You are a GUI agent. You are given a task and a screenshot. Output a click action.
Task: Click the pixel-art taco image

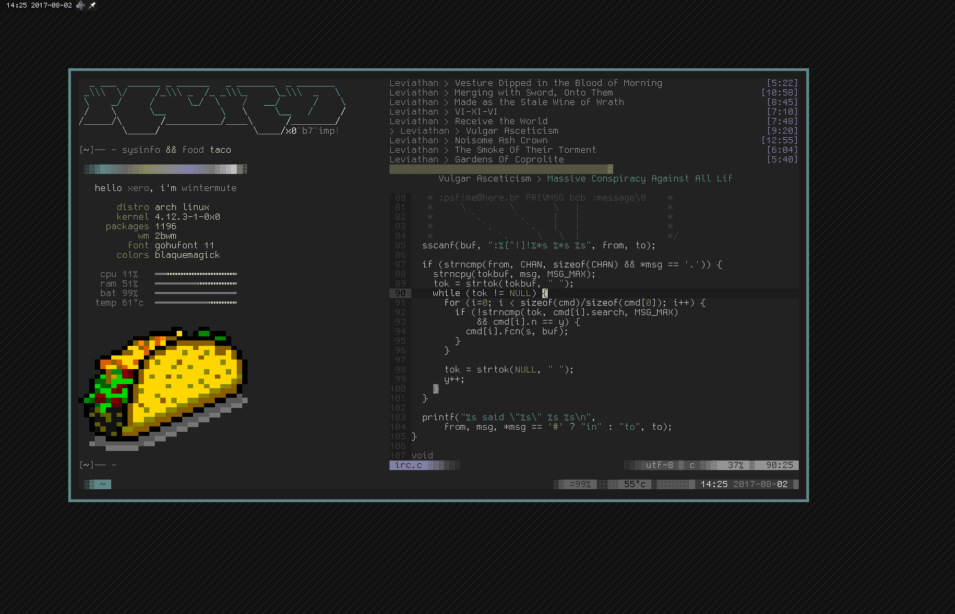pos(164,388)
